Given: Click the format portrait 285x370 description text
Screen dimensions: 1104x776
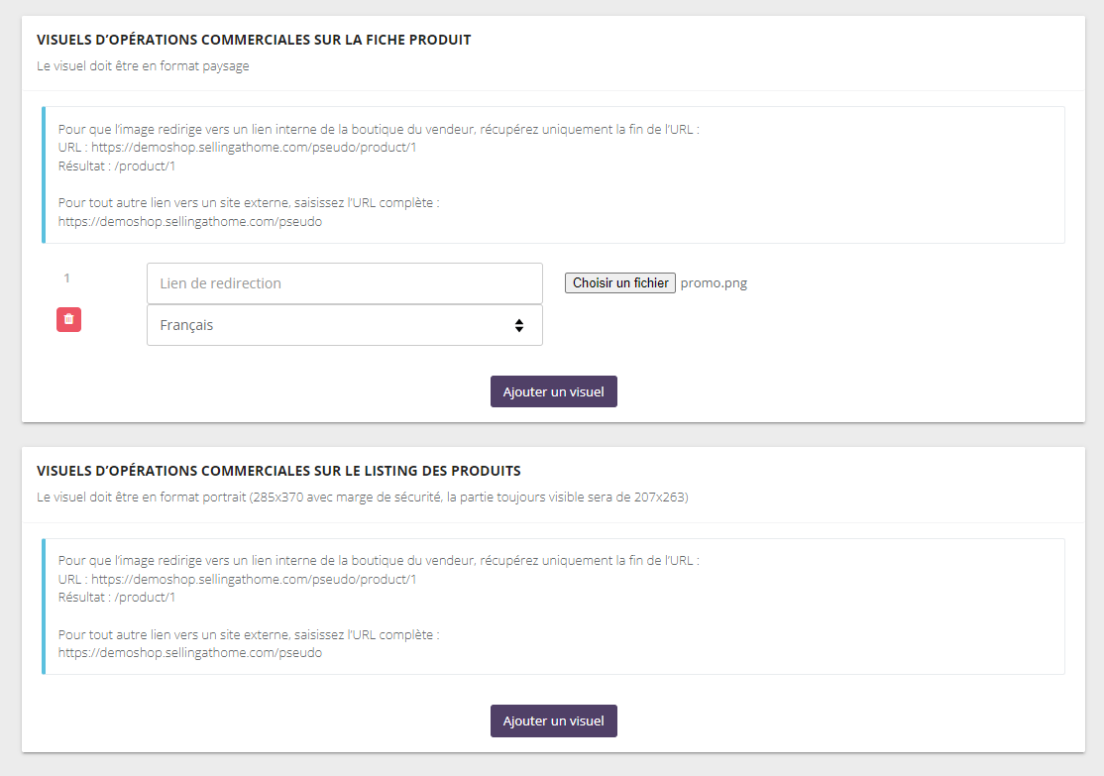Looking at the screenshot, I should click(362, 498).
